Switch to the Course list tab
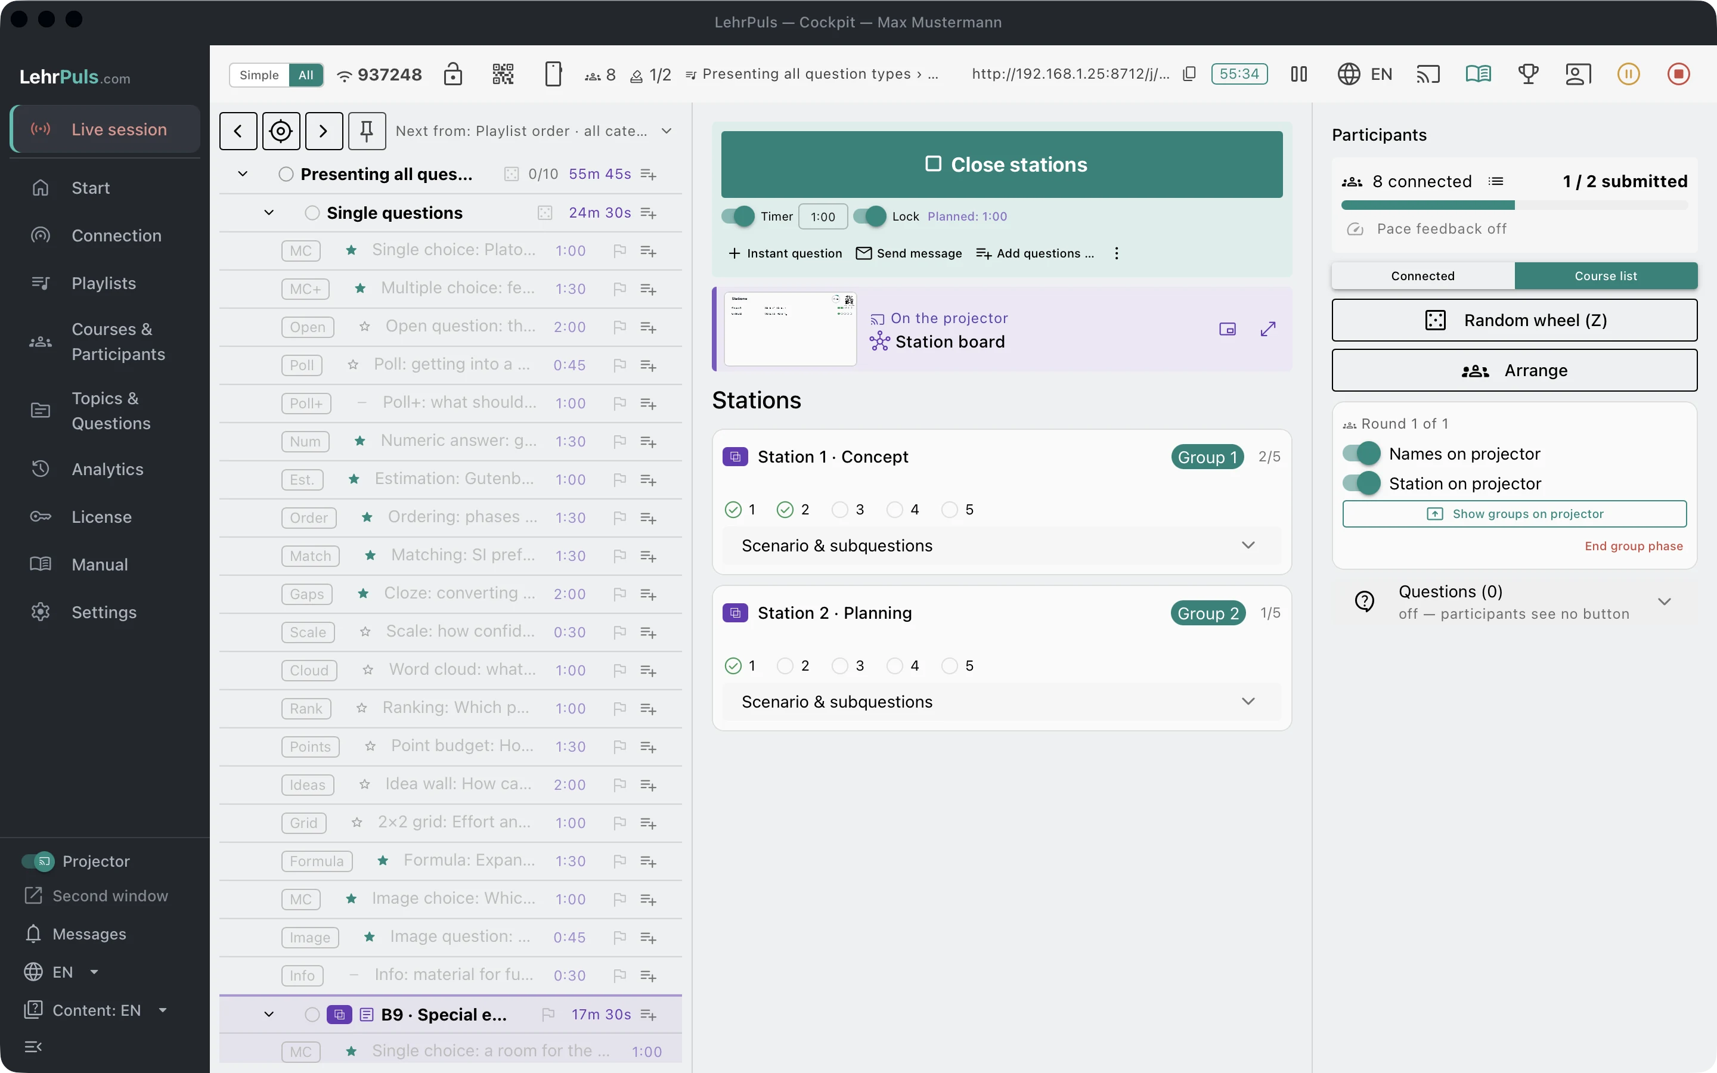This screenshot has width=1717, height=1073. [x=1606, y=276]
